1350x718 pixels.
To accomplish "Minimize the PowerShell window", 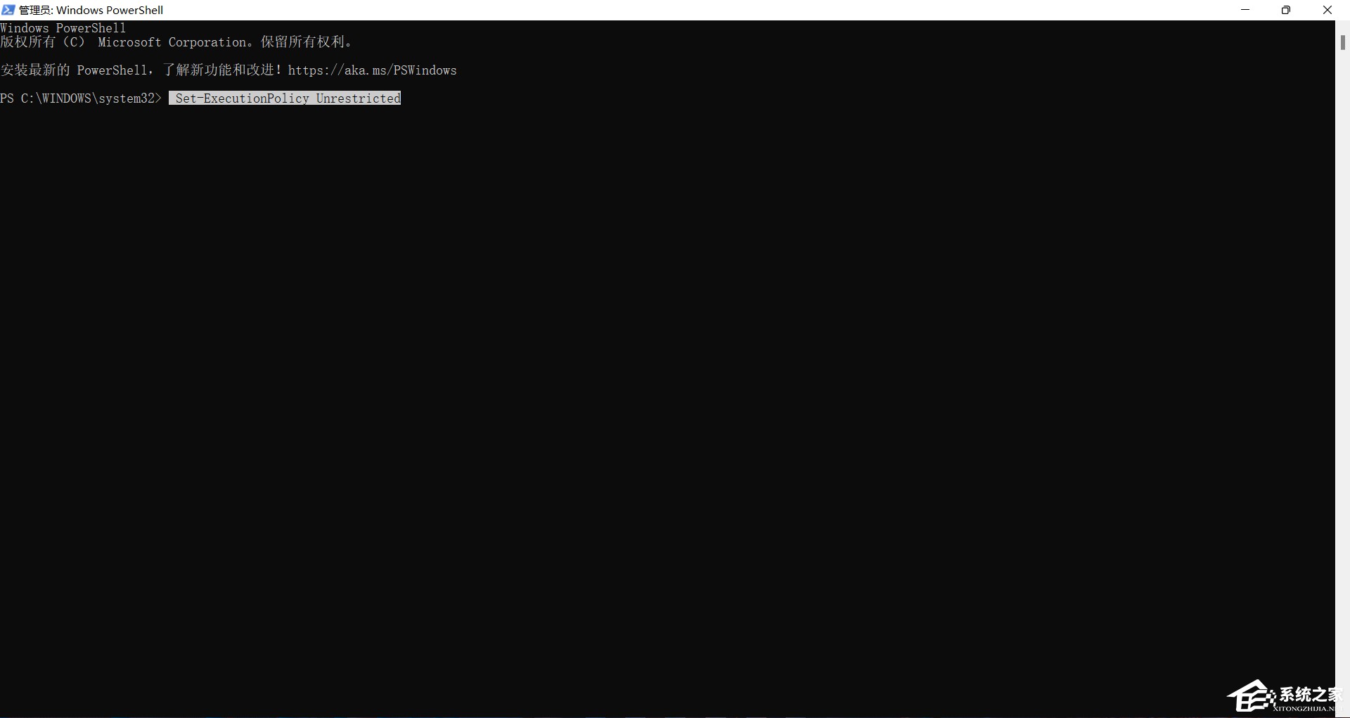I will pos(1245,10).
